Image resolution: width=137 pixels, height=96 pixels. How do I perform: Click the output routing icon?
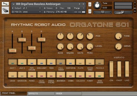[13, 8]
